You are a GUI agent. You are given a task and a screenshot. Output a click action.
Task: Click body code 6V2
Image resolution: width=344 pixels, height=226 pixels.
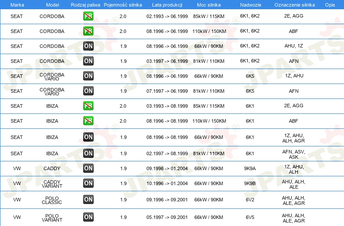click(x=250, y=200)
